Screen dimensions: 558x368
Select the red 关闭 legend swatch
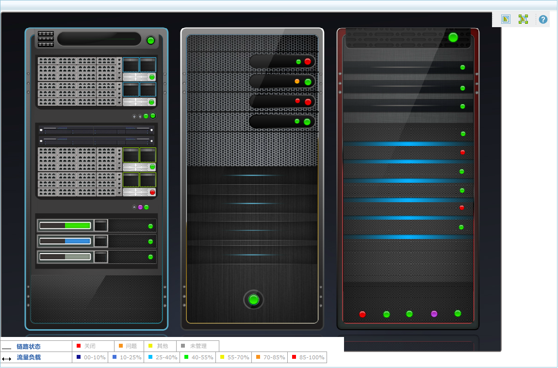coord(79,346)
